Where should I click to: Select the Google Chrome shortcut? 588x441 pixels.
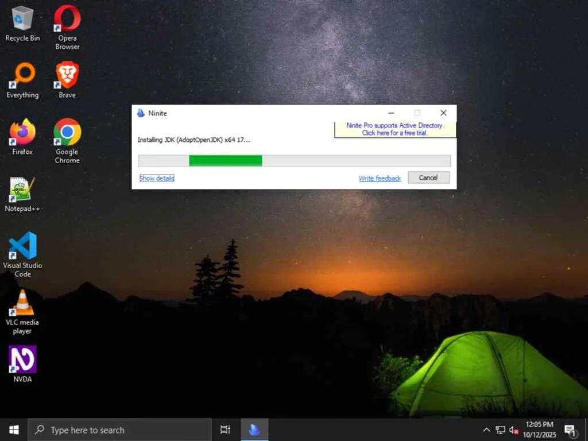point(67,141)
